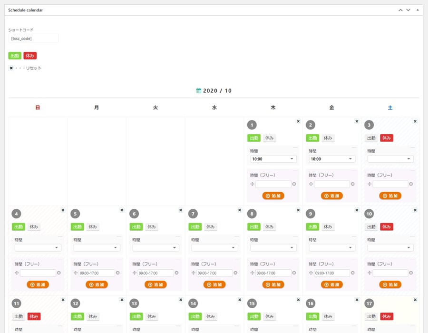428x333 pixels.
Task: Clear day 10 free time field icon
Action: click(x=411, y=273)
